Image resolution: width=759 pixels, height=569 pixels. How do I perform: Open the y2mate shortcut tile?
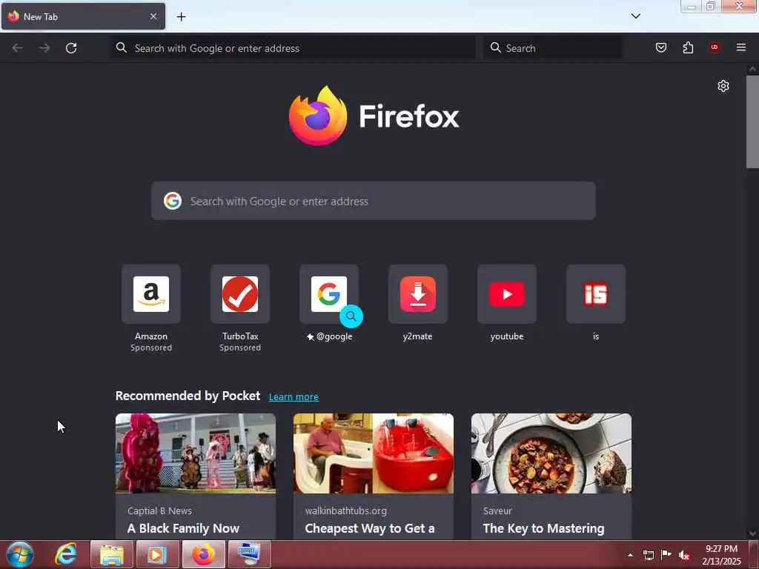(x=418, y=294)
